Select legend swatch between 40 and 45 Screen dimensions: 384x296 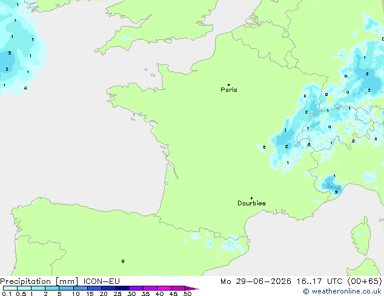click(x=164, y=288)
